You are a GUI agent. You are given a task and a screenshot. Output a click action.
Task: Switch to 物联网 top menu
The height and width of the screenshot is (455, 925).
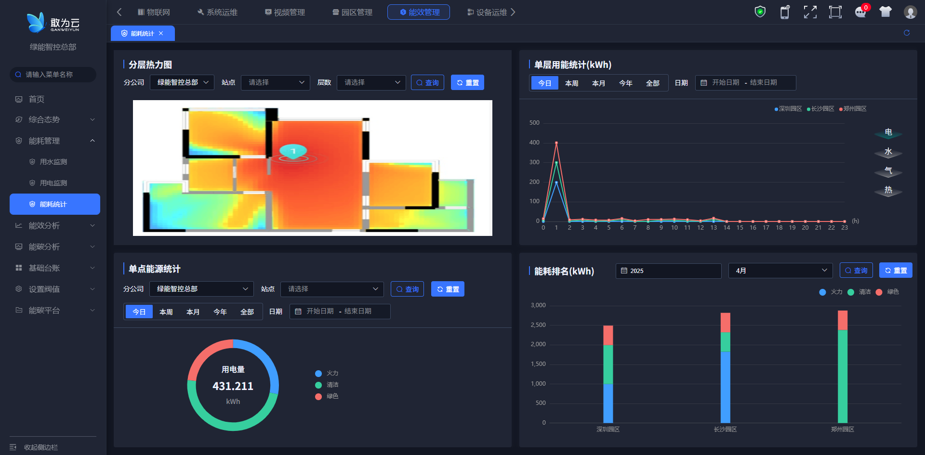154,12
